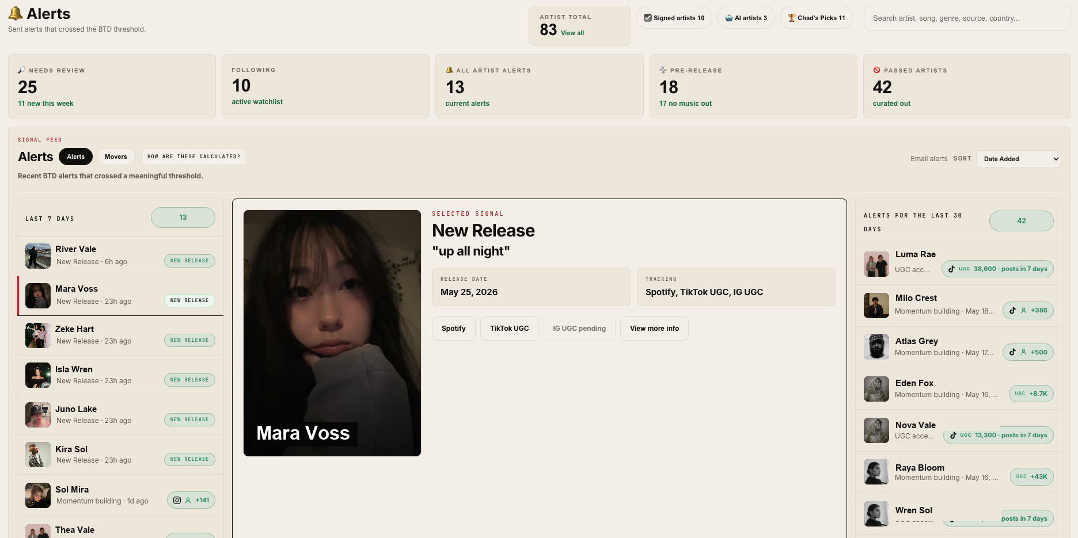
Task: Open How Are These Calculated explanation
Action: [194, 157]
